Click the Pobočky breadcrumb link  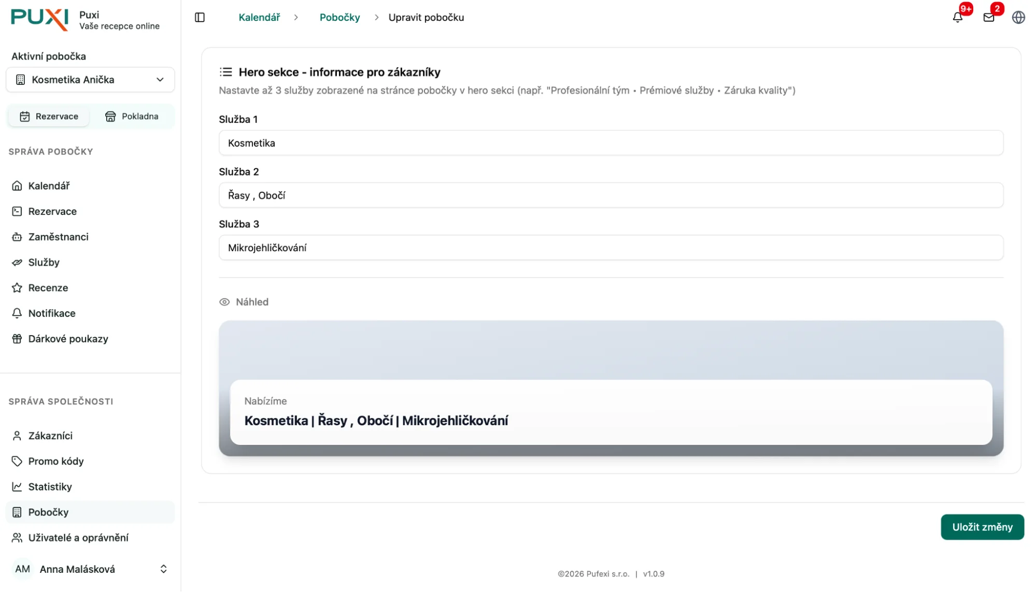click(339, 18)
